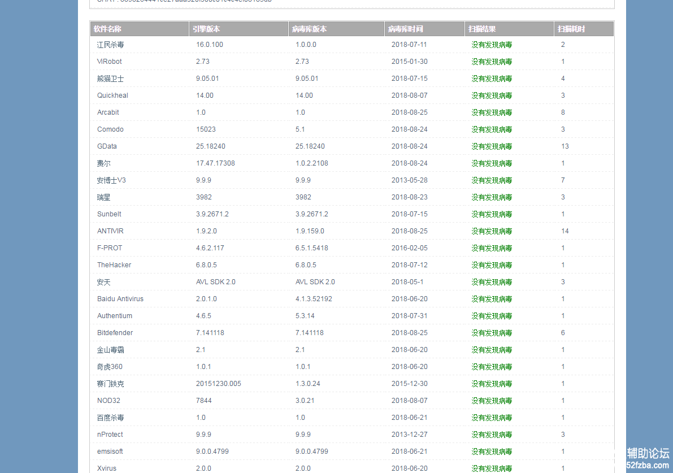
Task: Select the 奇虎360 software name
Action: tap(110, 367)
